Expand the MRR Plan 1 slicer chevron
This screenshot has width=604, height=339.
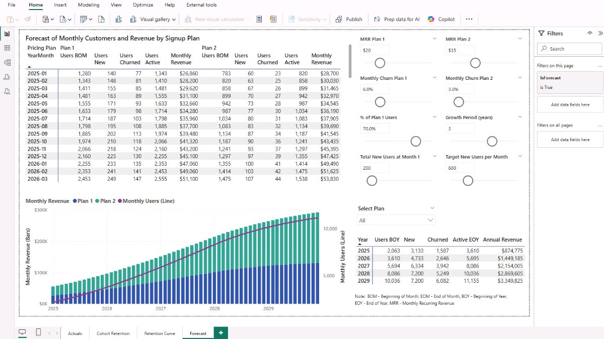click(434, 39)
